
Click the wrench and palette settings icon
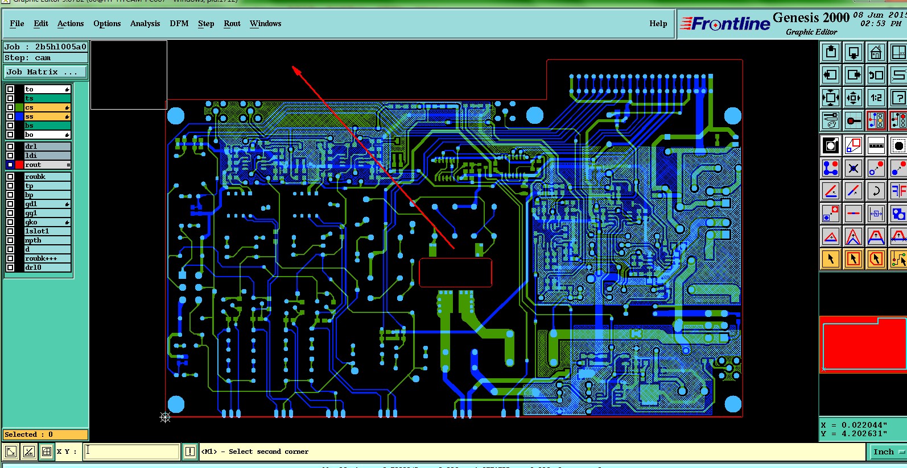(x=831, y=120)
